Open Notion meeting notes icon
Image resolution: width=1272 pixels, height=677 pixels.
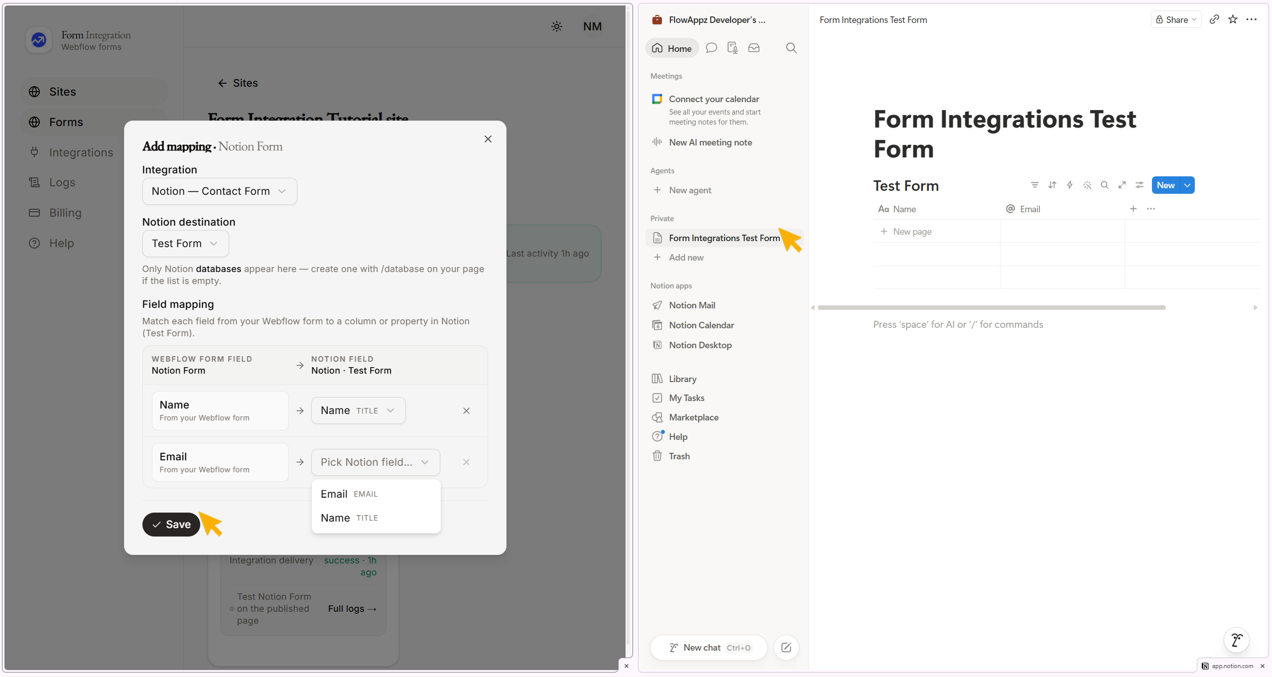pyautogui.click(x=732, y=48)
